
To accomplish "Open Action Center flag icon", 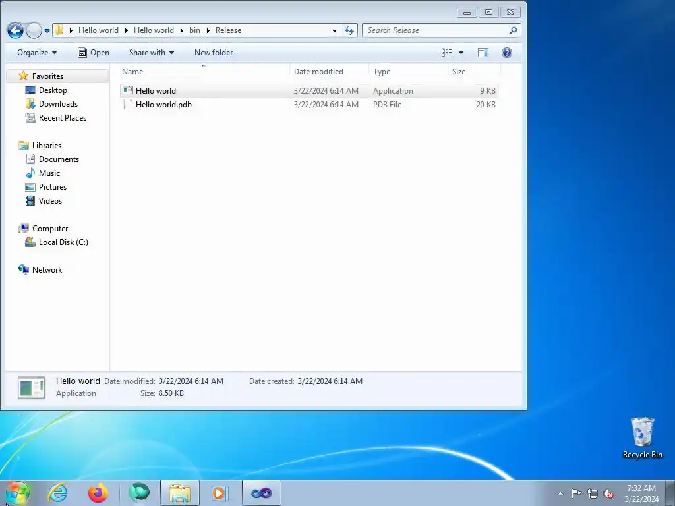I will 576,493.
